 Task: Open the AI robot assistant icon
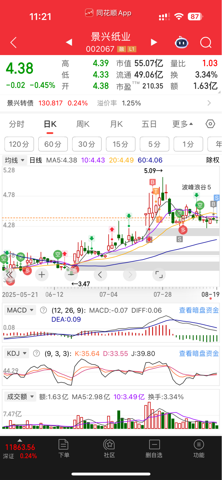pyautogui.click(x=182, y=42)
